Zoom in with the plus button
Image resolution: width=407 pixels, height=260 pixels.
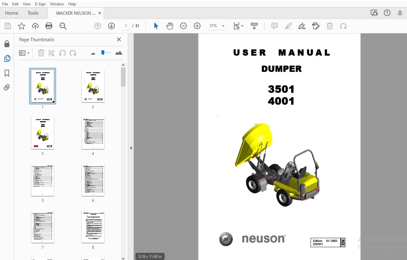[x=197, y=26]
